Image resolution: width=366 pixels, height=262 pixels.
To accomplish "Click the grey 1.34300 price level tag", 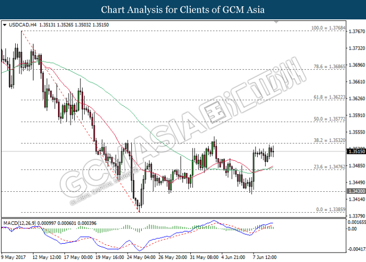I will pyautogui.click(x=356, y=191).
